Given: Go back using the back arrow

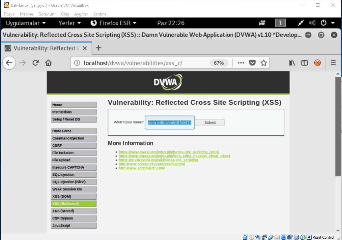Looking at the screenshot, I should 9,63.
